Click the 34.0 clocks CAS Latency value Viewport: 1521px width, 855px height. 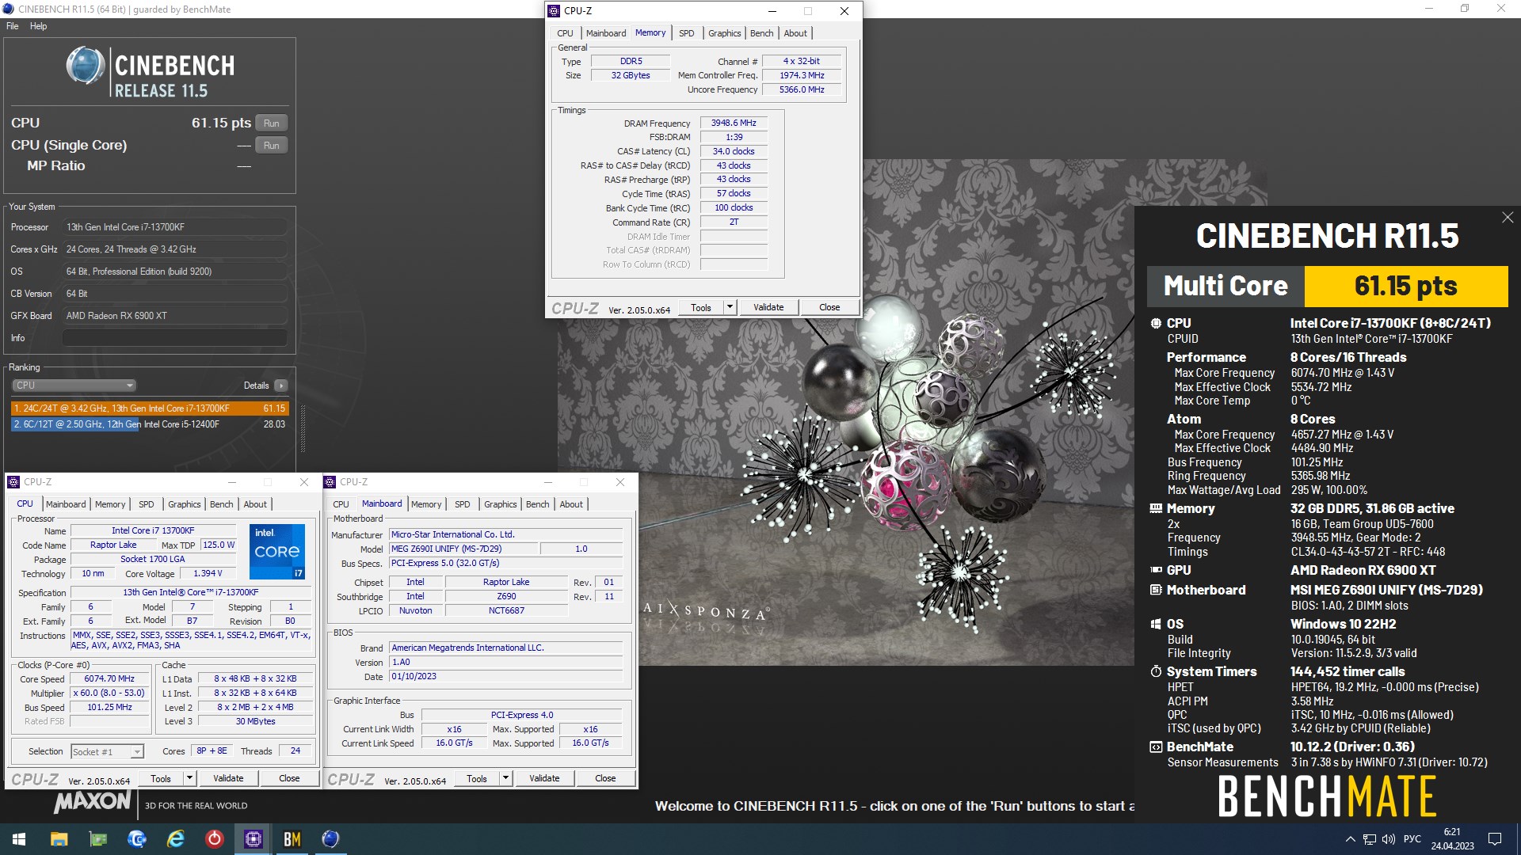point(734,151)
